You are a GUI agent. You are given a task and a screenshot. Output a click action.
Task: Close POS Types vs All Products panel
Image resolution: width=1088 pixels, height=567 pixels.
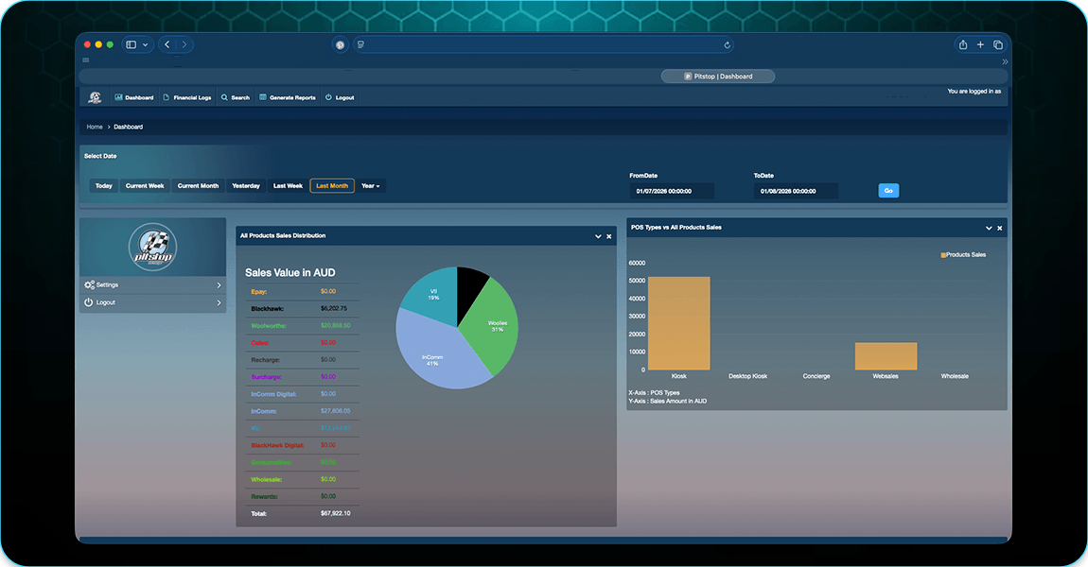coord(1000,228)
